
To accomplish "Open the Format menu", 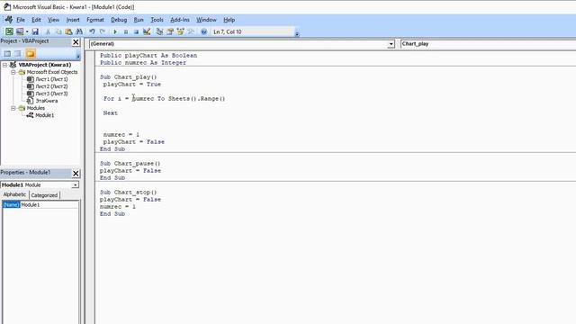I will coord(95,20).
